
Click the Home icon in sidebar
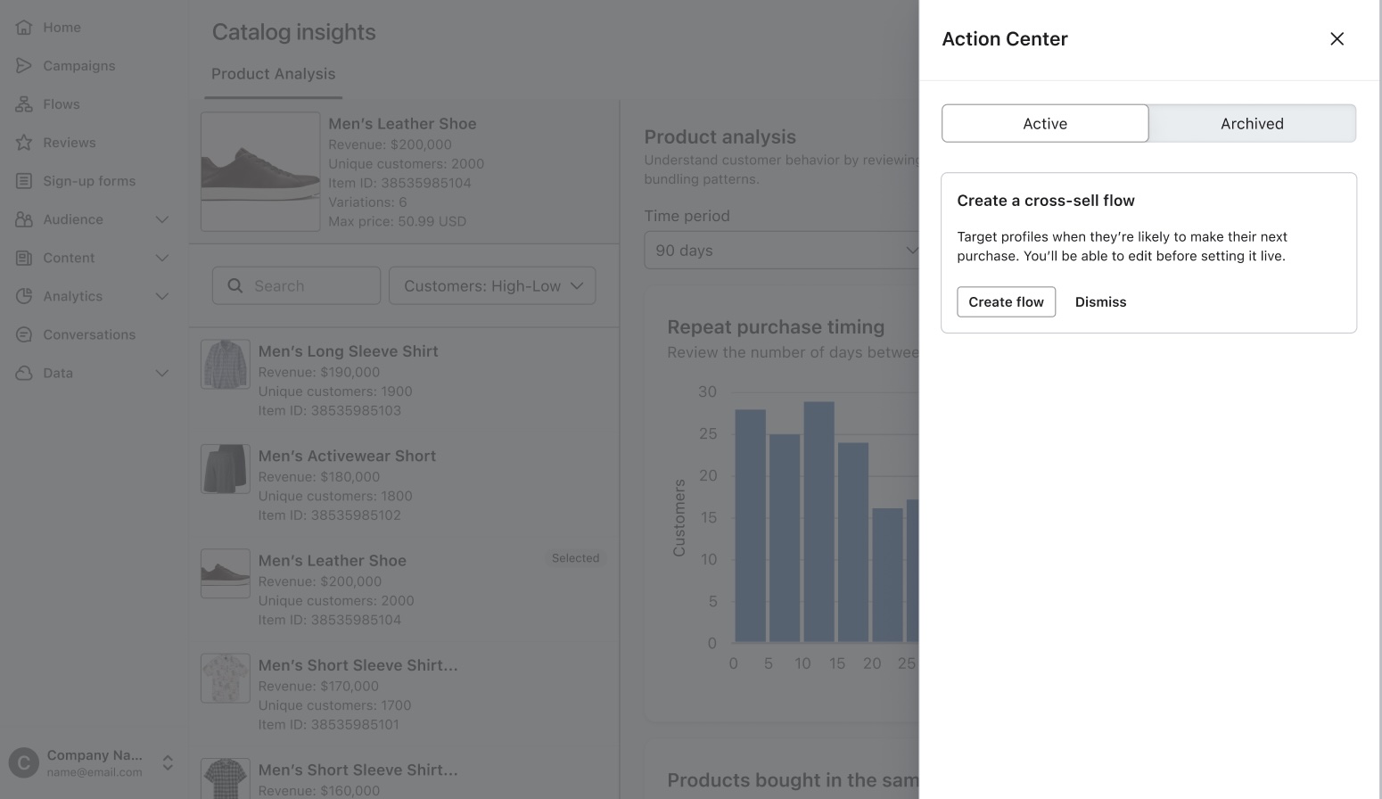24,28
